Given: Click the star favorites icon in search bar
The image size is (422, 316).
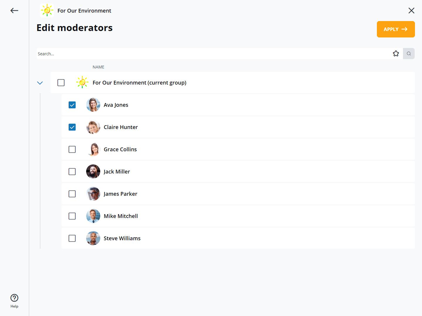Looking at the screenshot, I should pos(396,54).
